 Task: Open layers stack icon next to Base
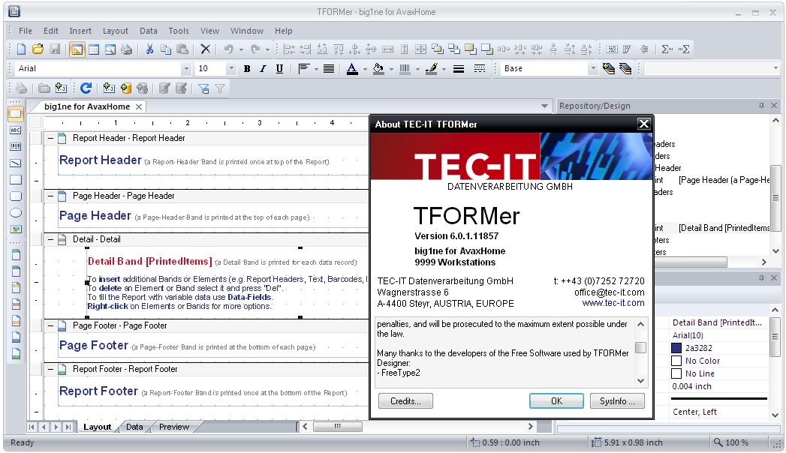[625, 68]
